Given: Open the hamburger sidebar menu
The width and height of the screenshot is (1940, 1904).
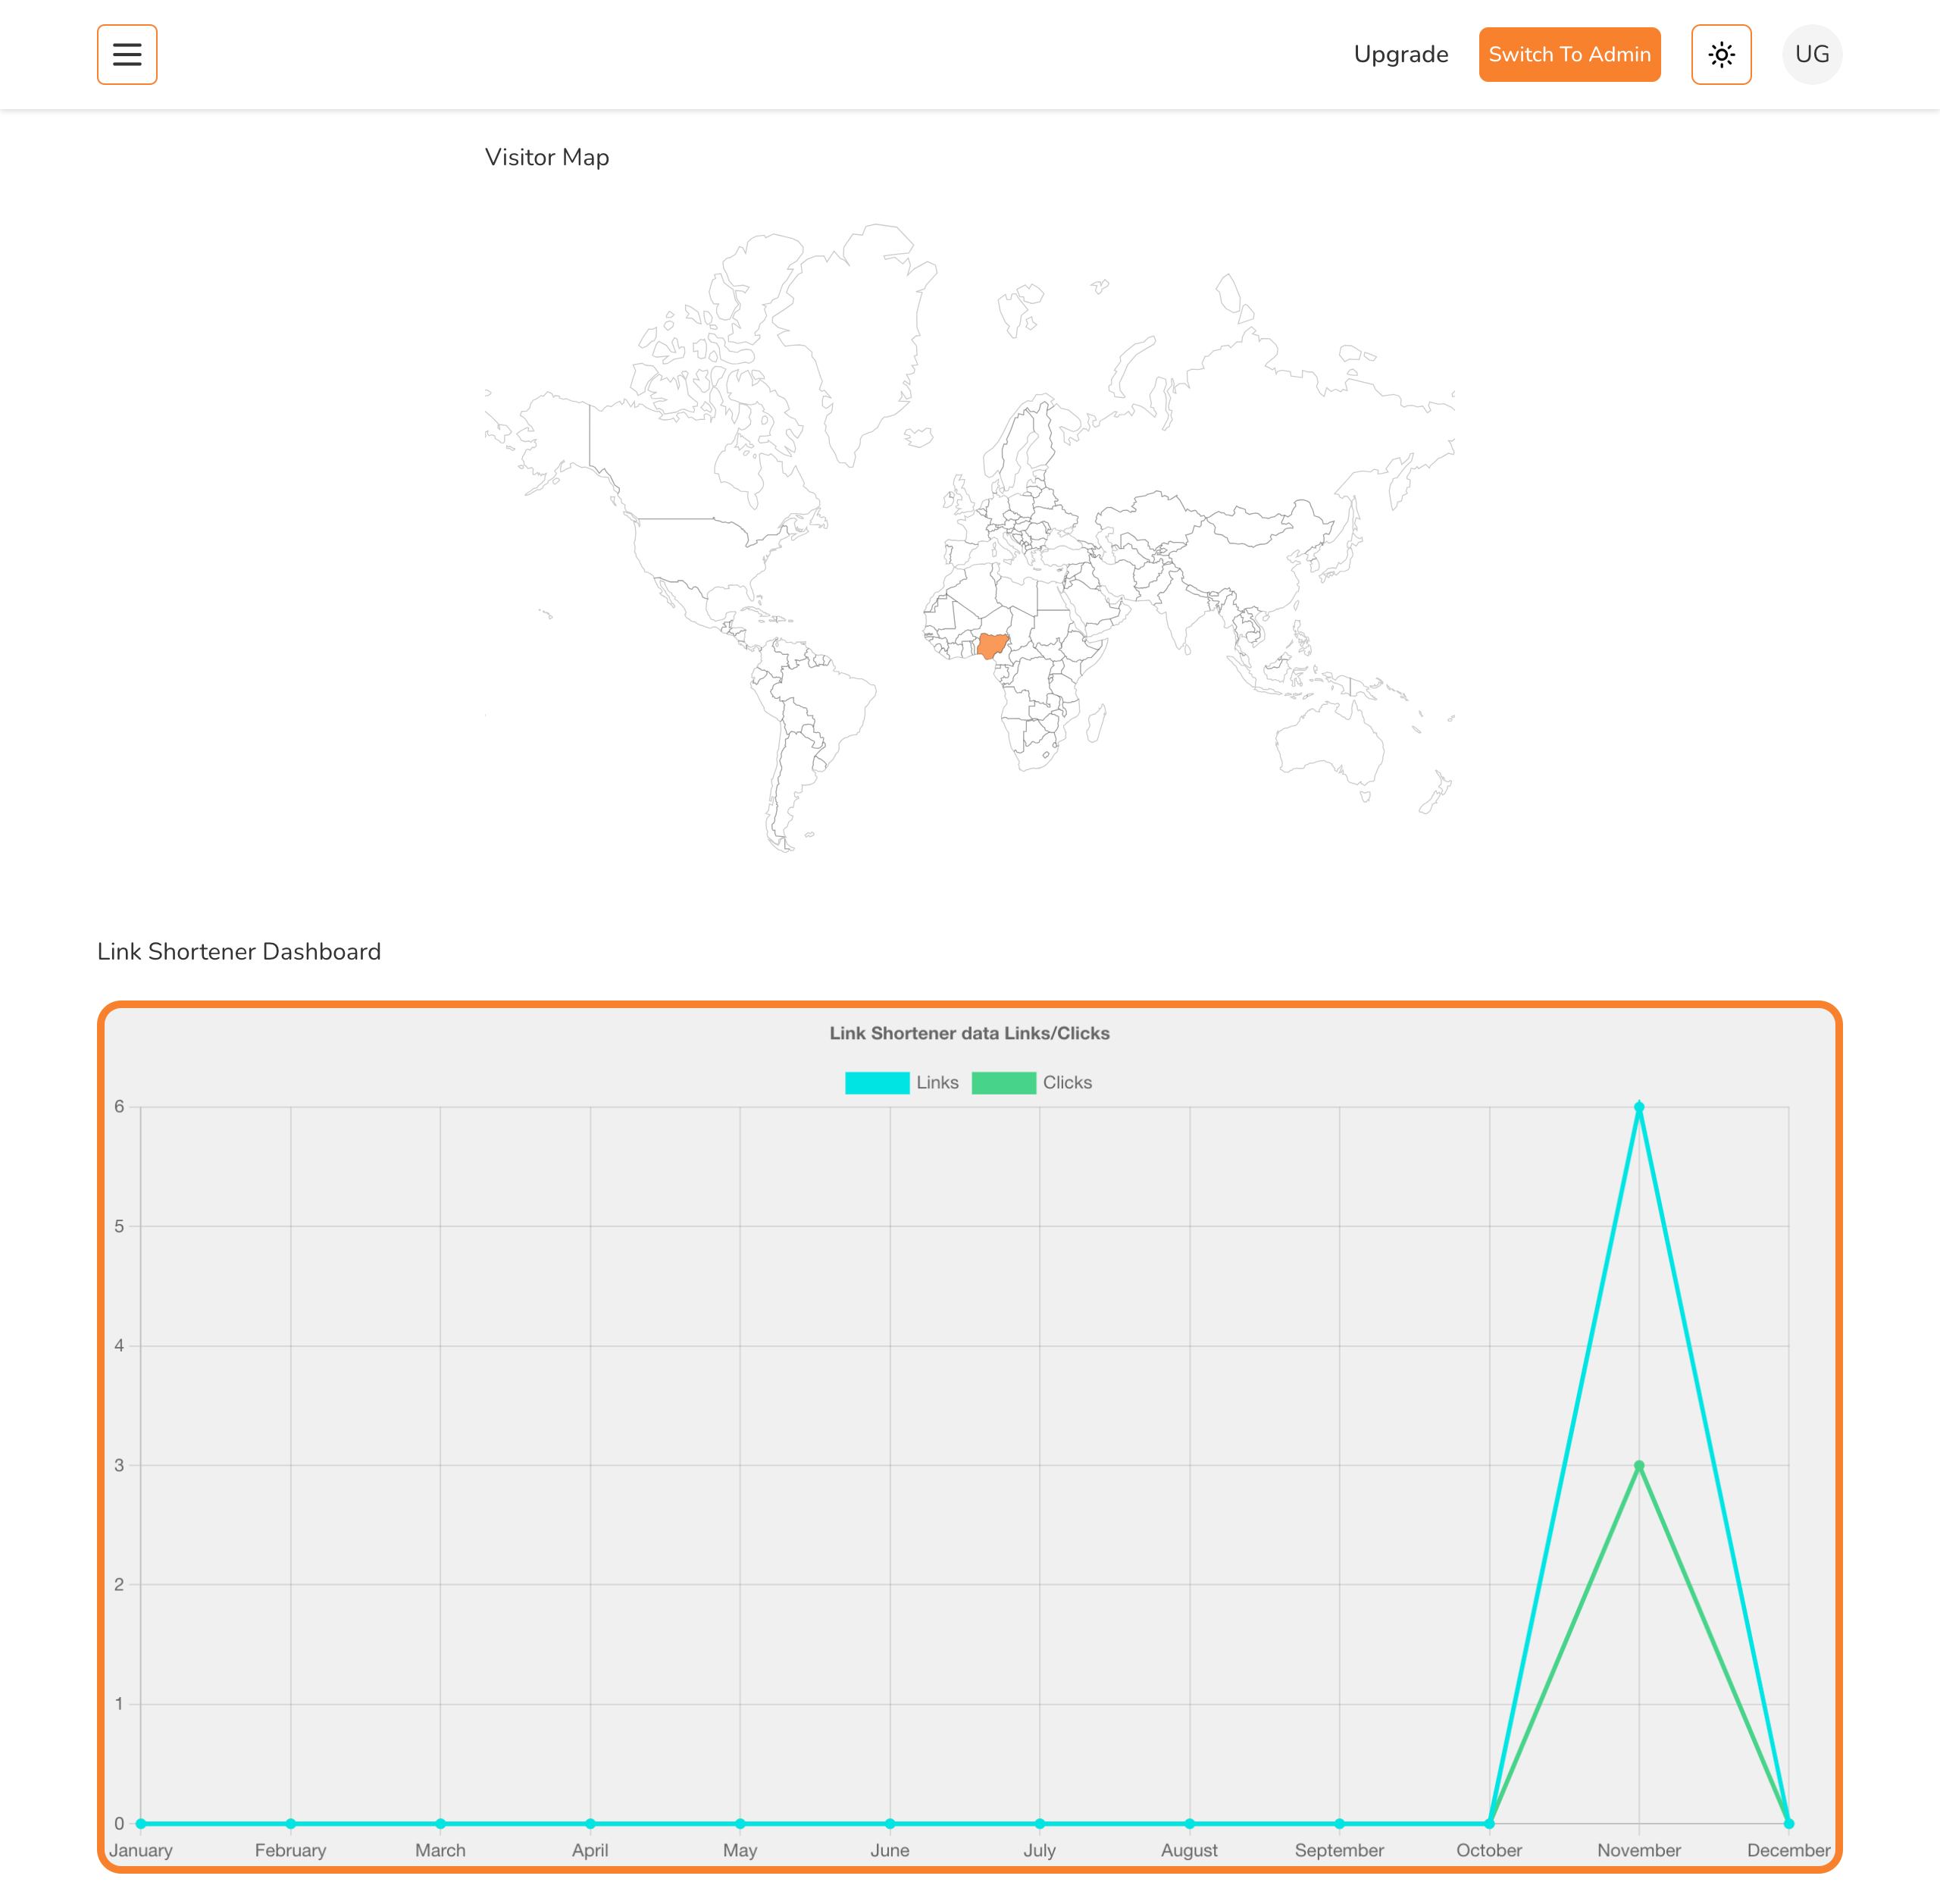Looking at the screenshot, I should (x=127, y=55).
